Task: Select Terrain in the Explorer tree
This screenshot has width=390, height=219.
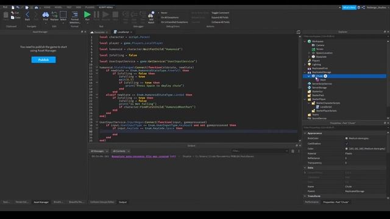Action: click(x=319, y=49)
